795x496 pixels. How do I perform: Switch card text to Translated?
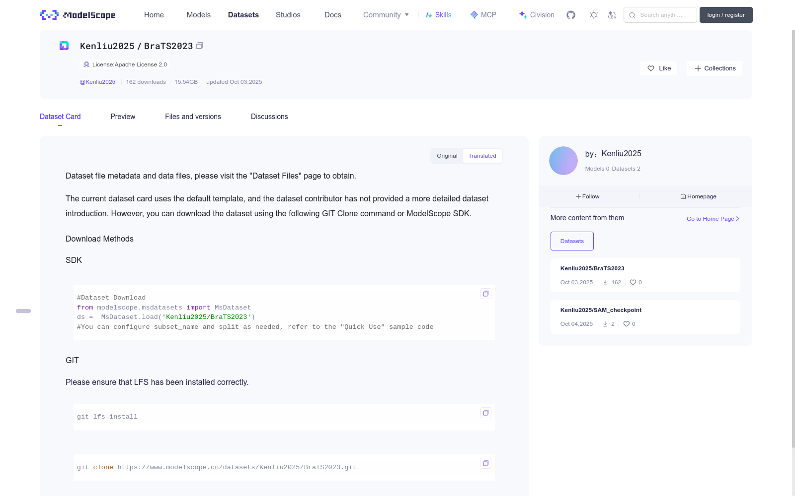tap(482, 156)
